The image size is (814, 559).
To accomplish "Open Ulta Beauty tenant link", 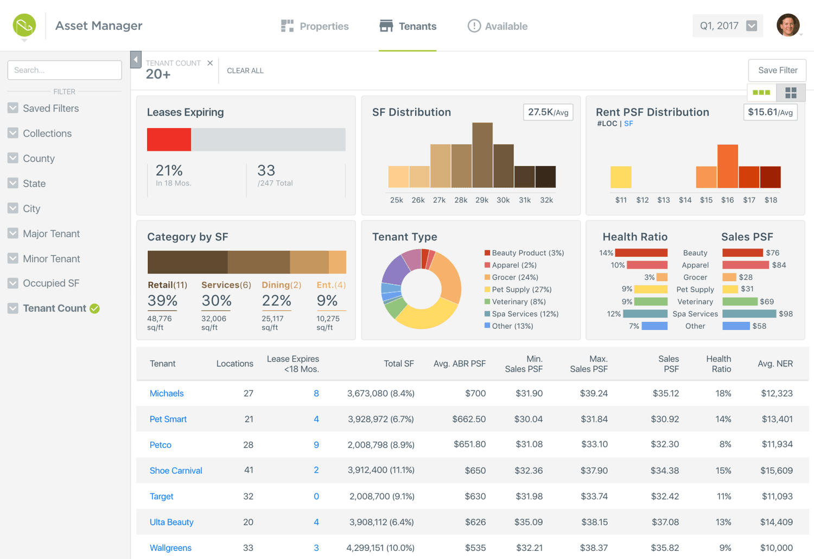I will 171,522.
